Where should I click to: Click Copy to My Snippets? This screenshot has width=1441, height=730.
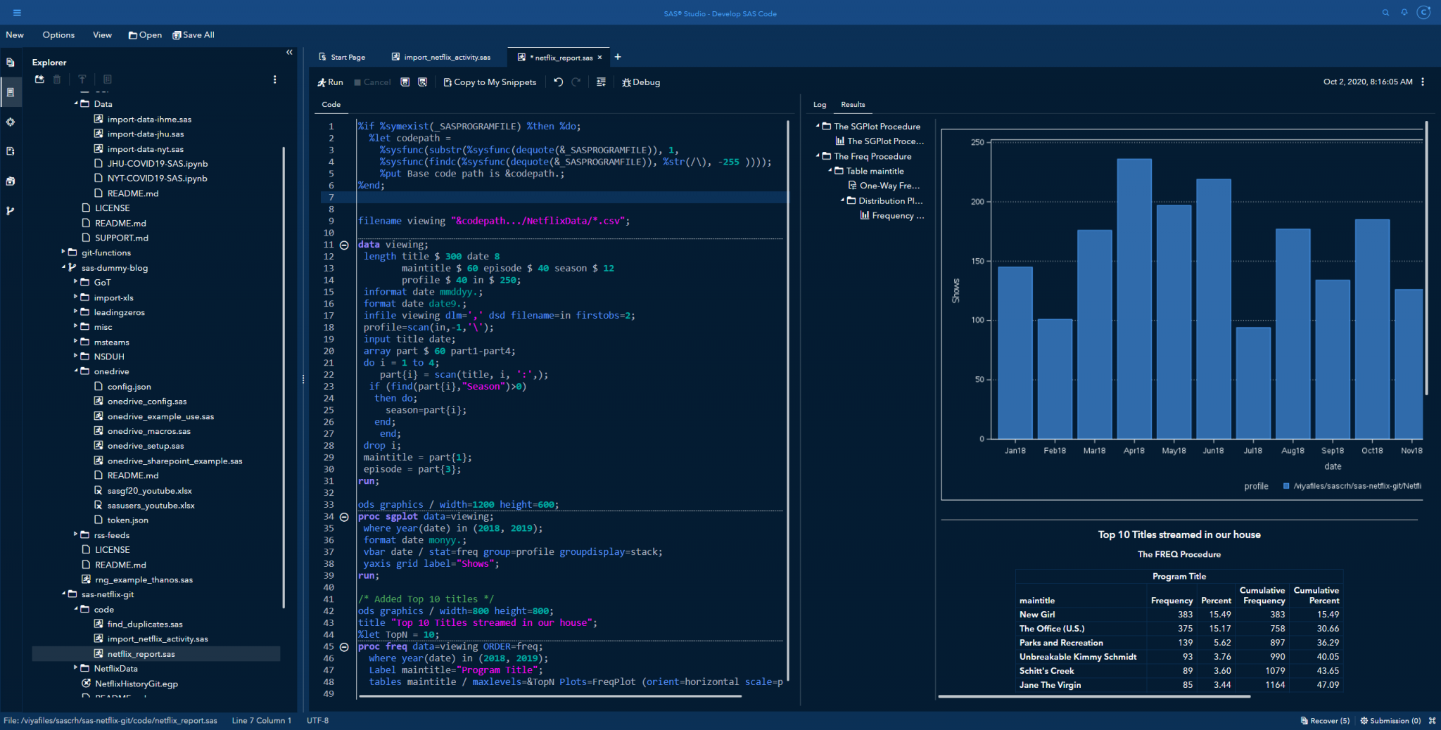coord(490,82)
